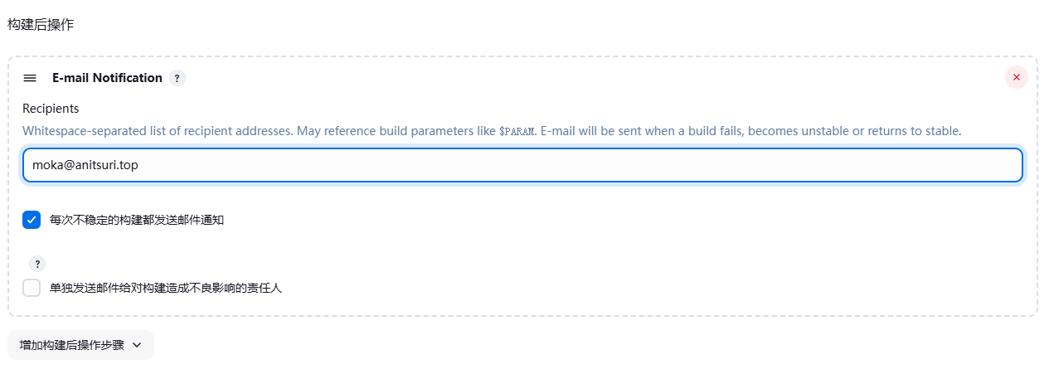Click the blue checkmark in checked box

(32, 220)
